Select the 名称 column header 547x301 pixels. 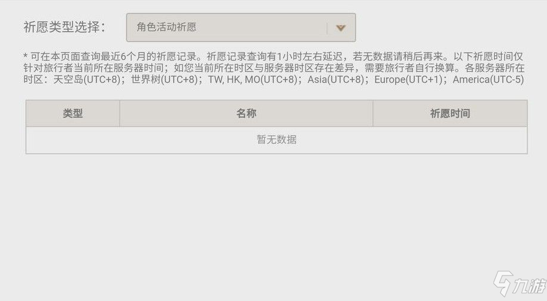click(246, 113)
